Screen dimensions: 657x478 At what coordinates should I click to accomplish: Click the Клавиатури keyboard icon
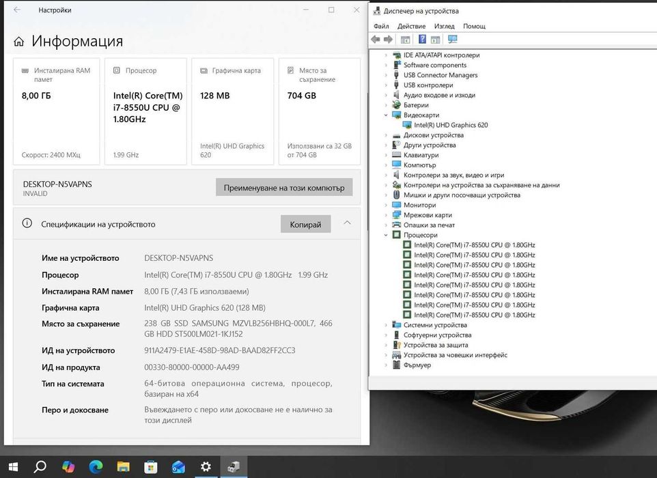396,155
